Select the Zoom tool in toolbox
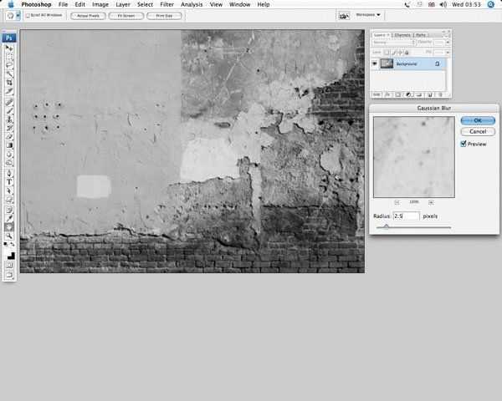Image resolution: width=502 pixels, height=401 pixels. (10, 236)
